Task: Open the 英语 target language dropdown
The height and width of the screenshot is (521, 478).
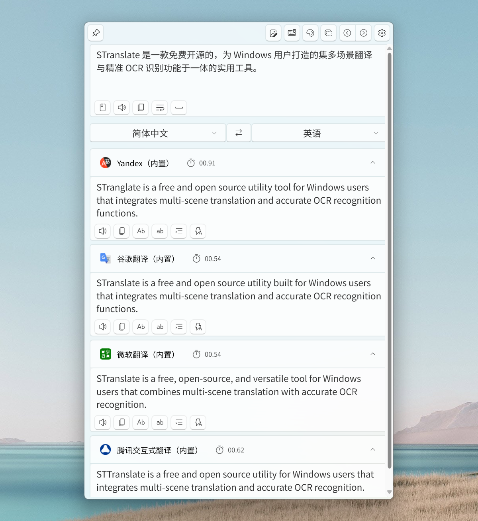Action: tap(318, 133)
